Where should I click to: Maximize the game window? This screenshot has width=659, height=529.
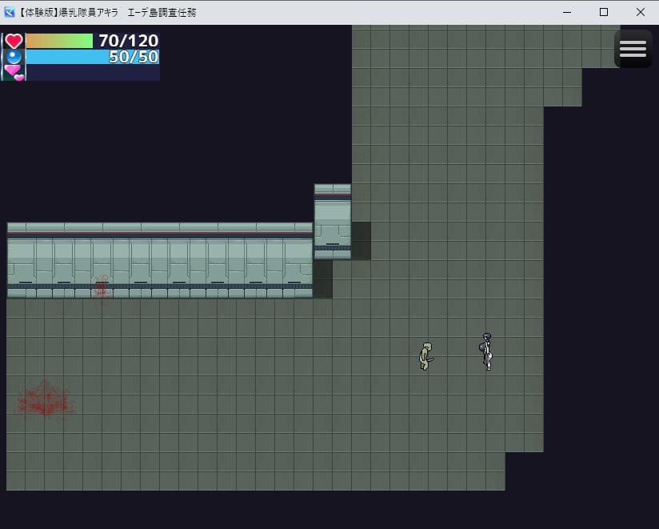click(604, 12)
